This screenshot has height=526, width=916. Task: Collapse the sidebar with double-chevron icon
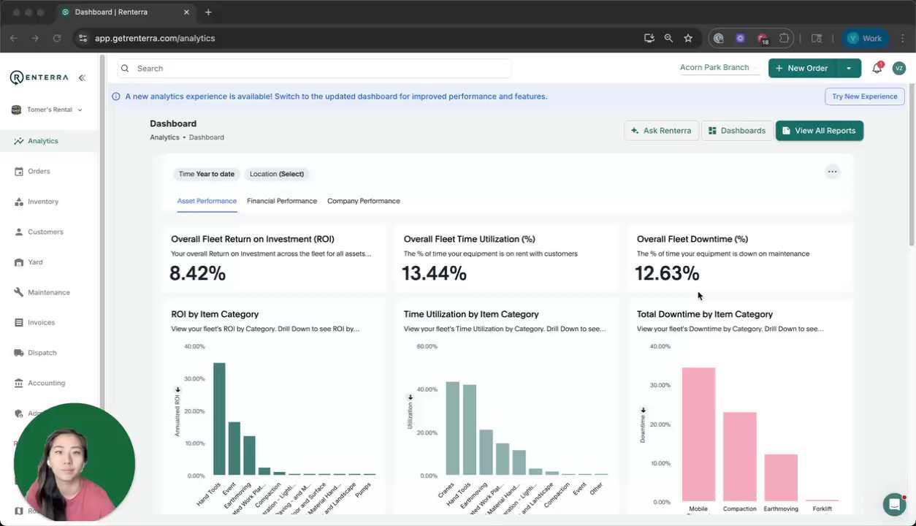(82, 77)
